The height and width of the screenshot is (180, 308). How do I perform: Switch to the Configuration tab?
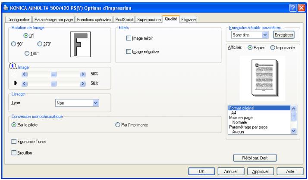pyautogui.click(x=19, y=20)
